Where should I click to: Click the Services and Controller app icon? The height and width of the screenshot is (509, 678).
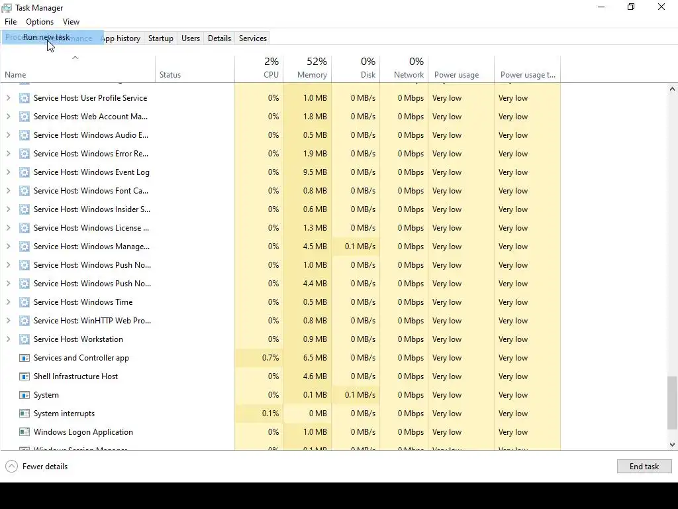tap(24, 358)
